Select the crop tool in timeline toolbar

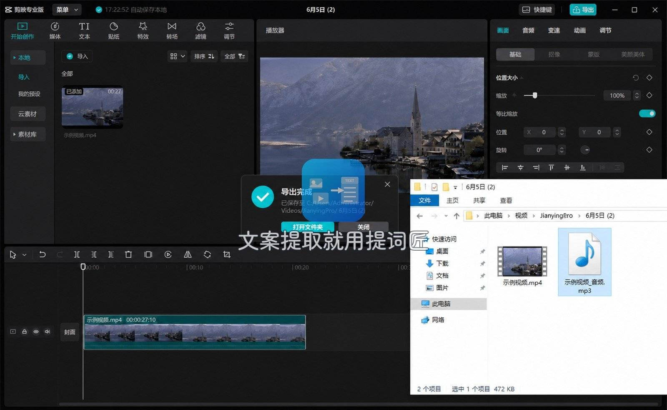pyautogui.click(x=227, y=254)
